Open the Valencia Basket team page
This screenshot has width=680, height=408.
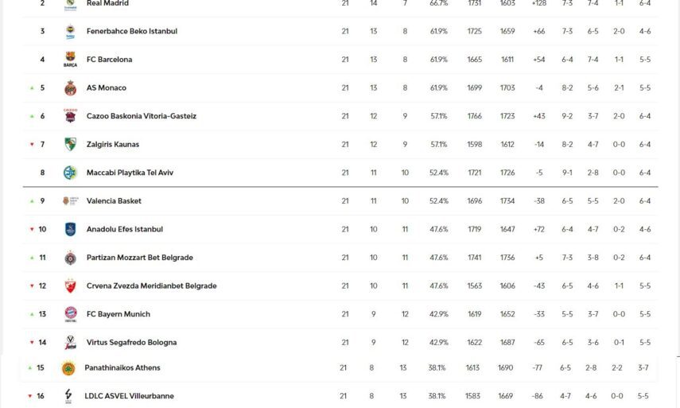[114, 201]
